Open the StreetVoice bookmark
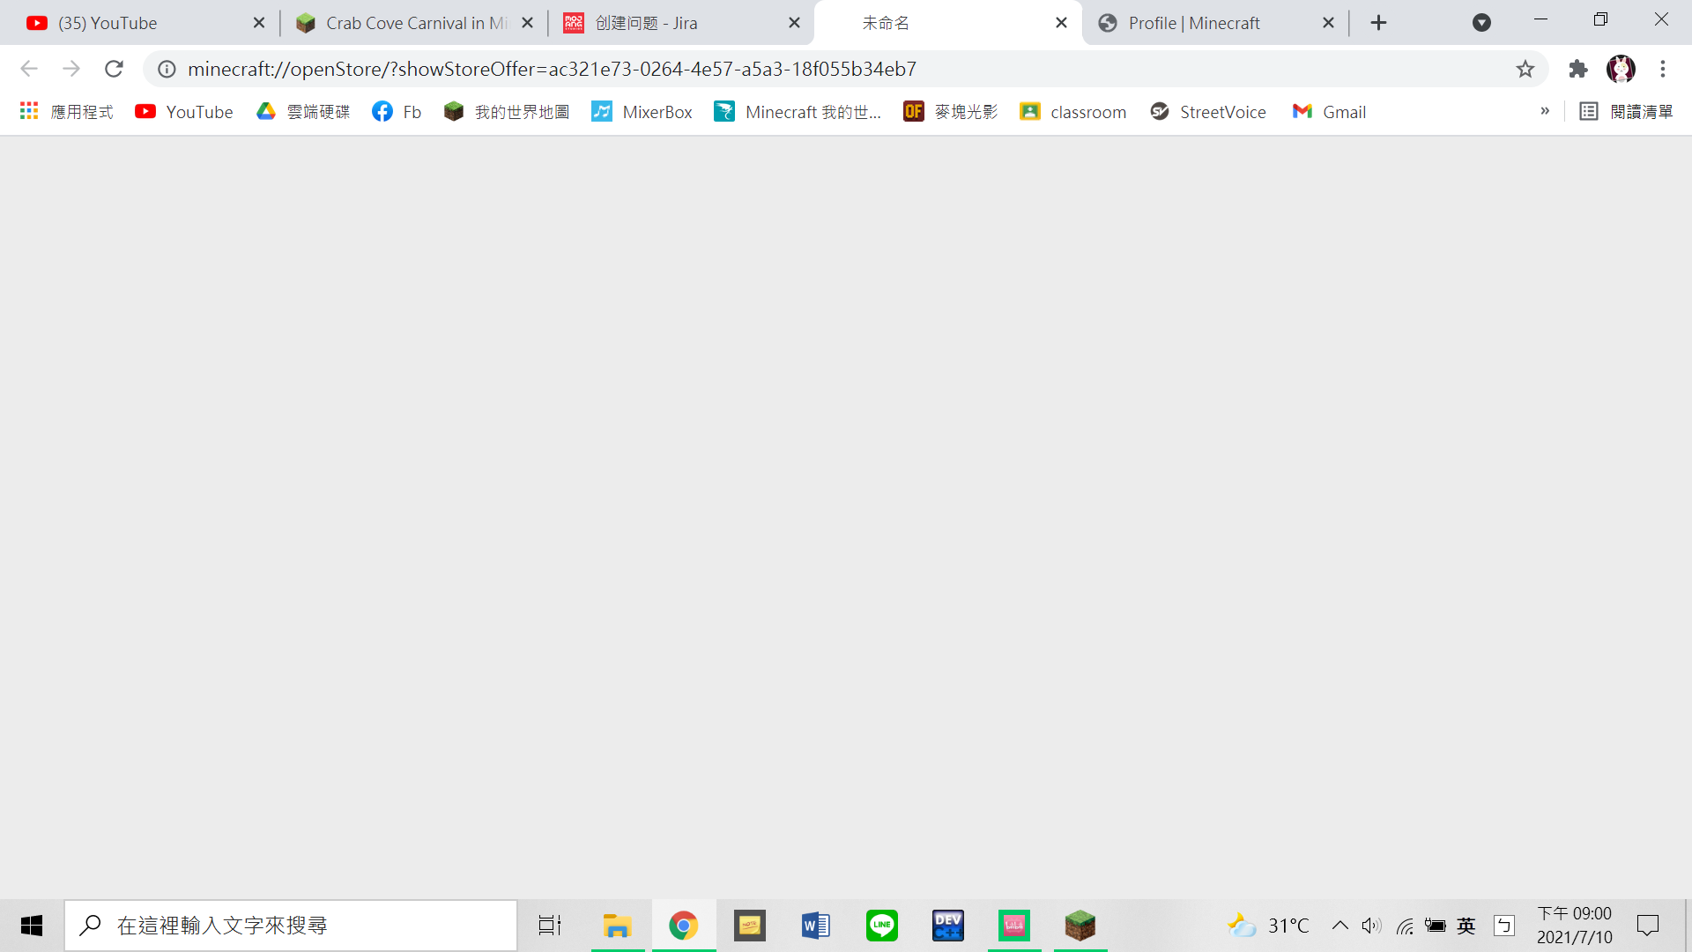Screen dimensions: 1692x952 (1207, 112)
